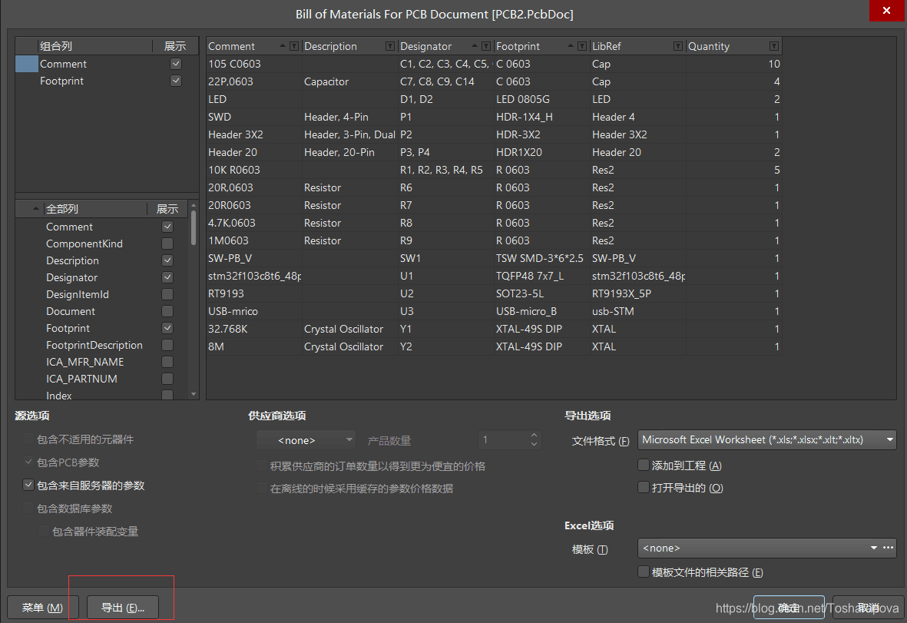
Task: Open the 文件格式 file format dropdown
Action: pos(767,440)
